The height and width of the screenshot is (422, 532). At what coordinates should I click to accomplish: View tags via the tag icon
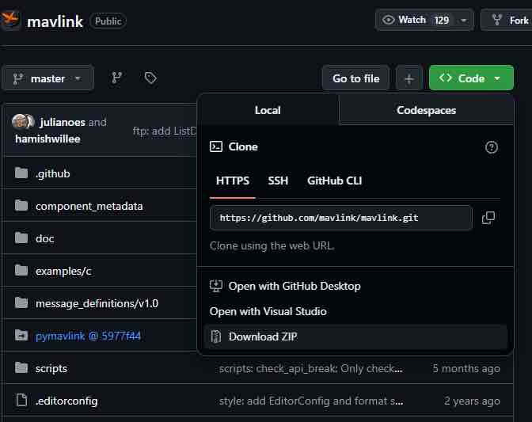[x=150, y=78]
